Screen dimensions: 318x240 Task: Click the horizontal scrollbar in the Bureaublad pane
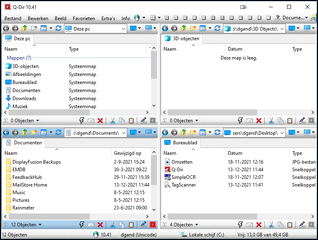click(x=213, y=217)
